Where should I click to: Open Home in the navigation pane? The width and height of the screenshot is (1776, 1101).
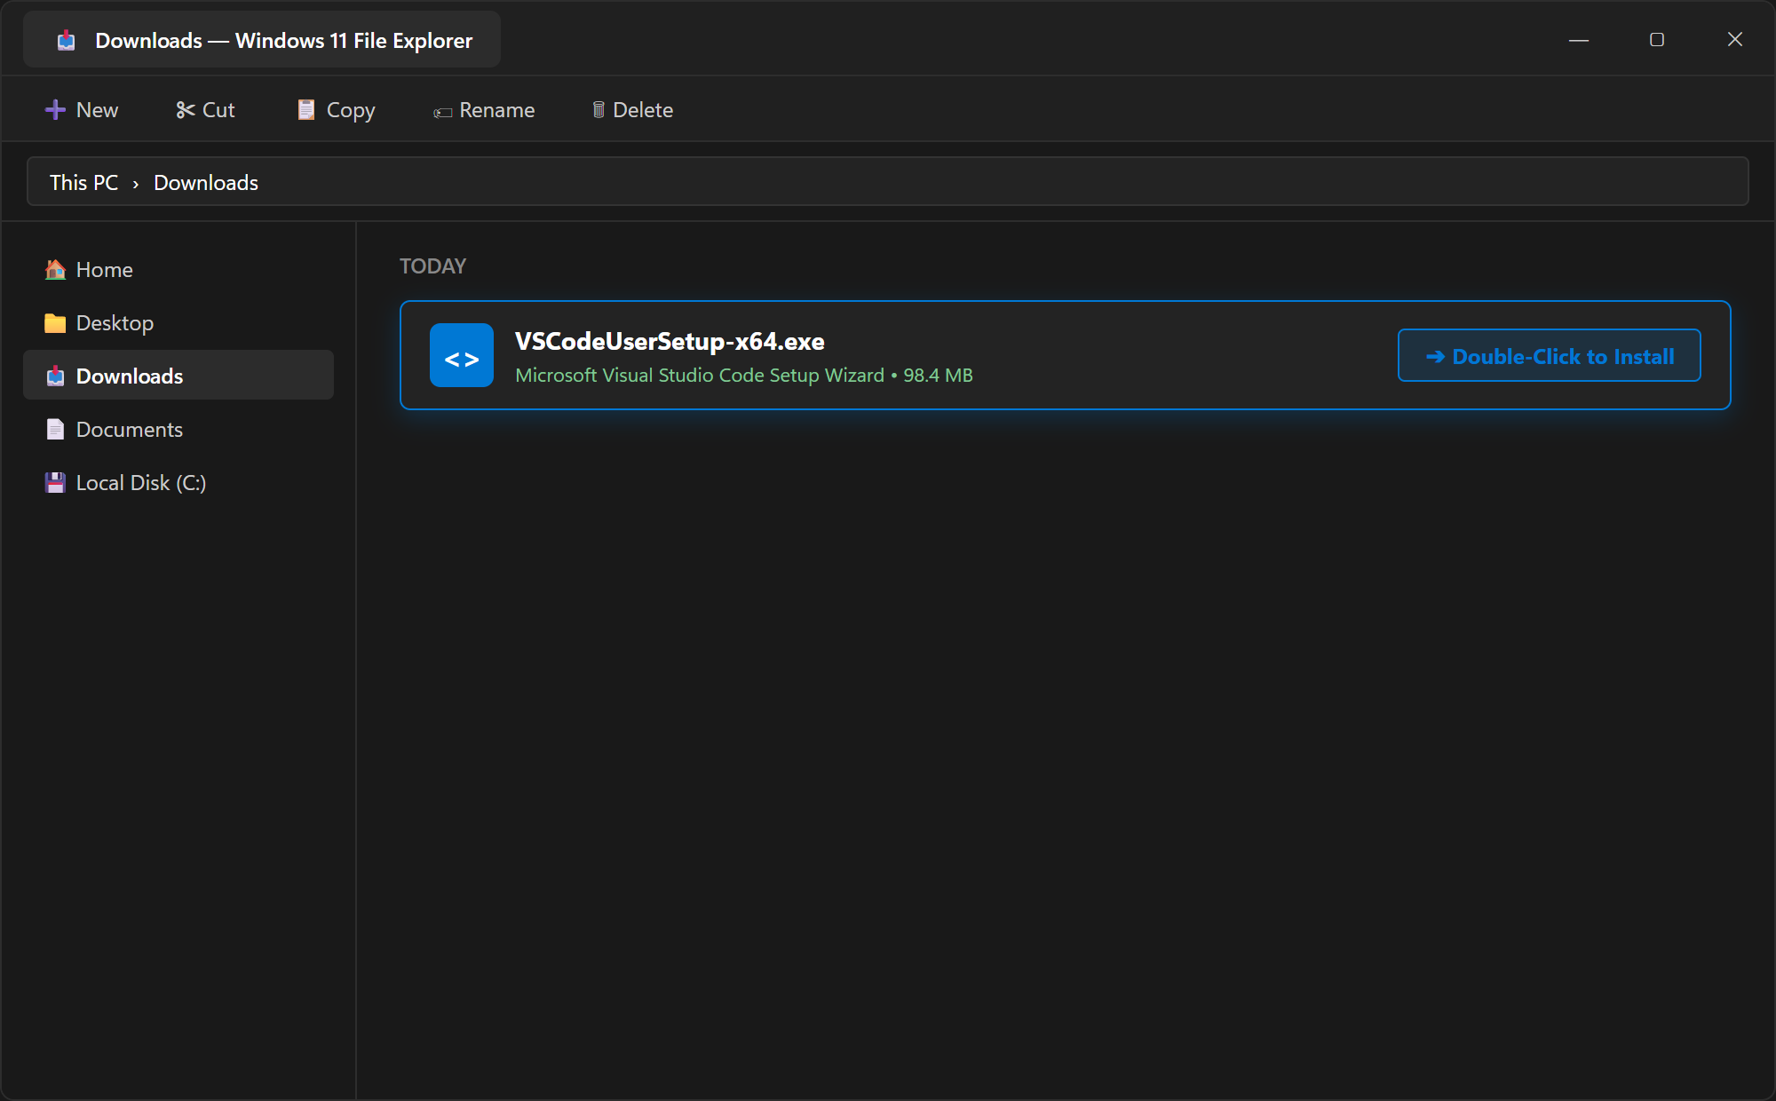pos(178,269)
